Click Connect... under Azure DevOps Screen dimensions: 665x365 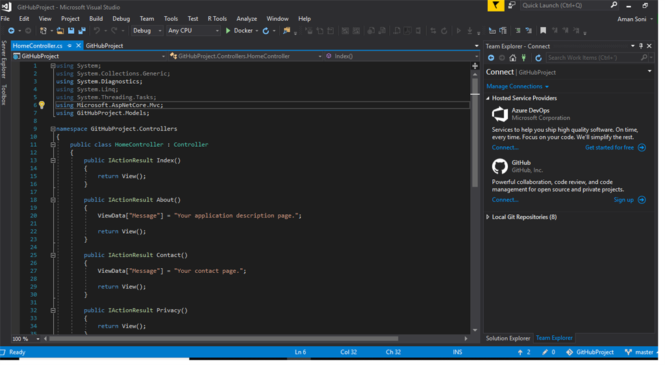[x=505, y=147]
